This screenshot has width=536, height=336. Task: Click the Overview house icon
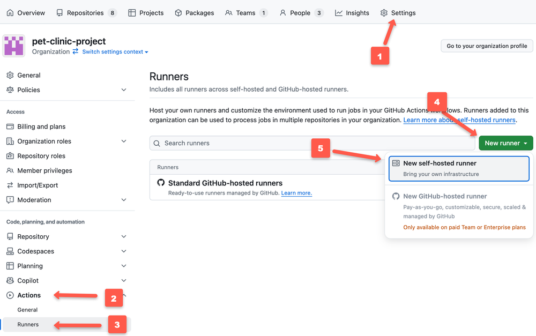[x=11, y=12]
